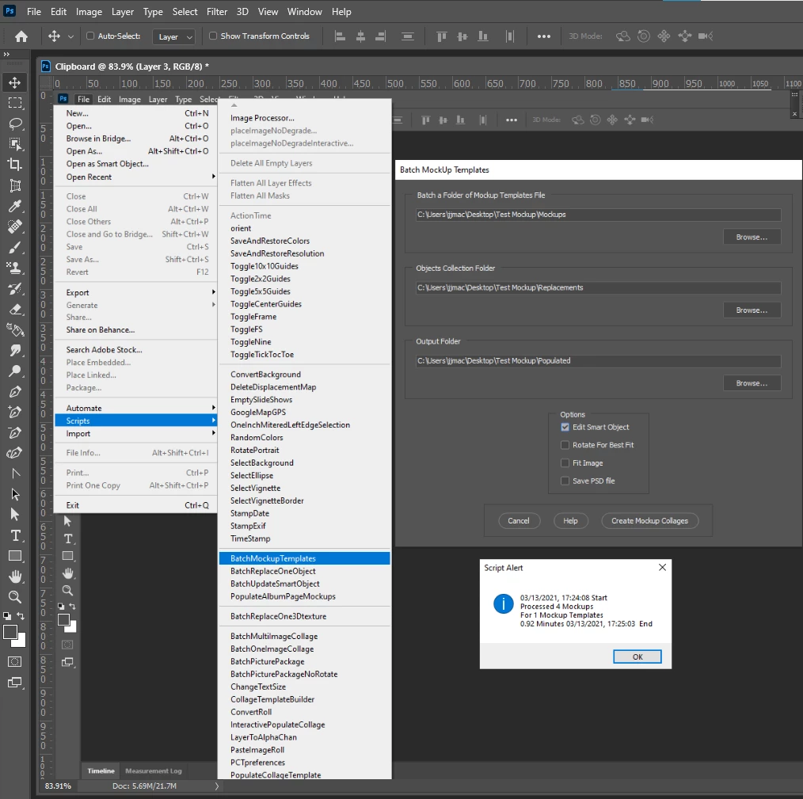Click Browse for Objects Collection Folder

coord(752,310)
